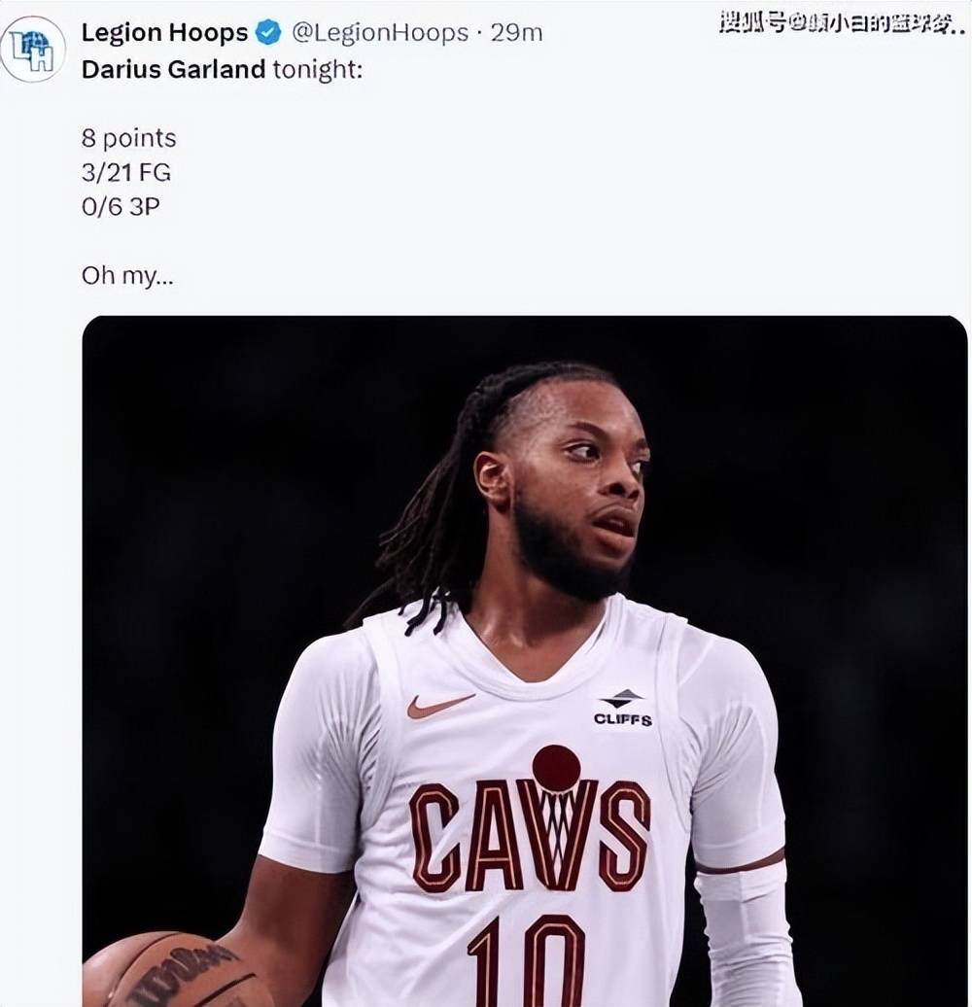Click the blue verified badge

[x=268, y=33]
